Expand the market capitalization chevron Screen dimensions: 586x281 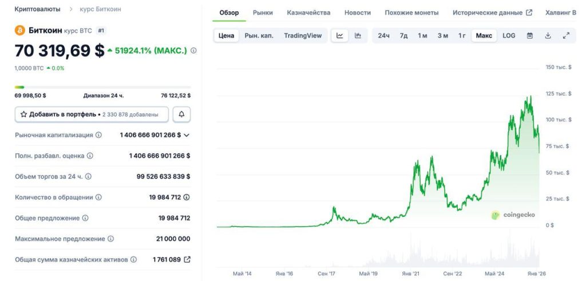coord(187,135)
